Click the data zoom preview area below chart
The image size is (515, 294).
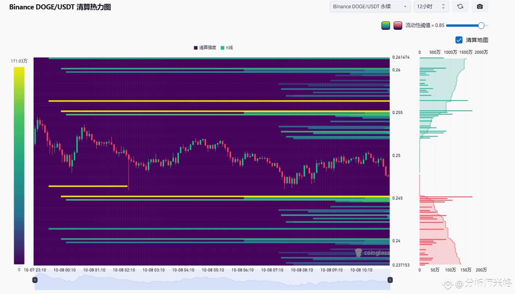(212, 281)
